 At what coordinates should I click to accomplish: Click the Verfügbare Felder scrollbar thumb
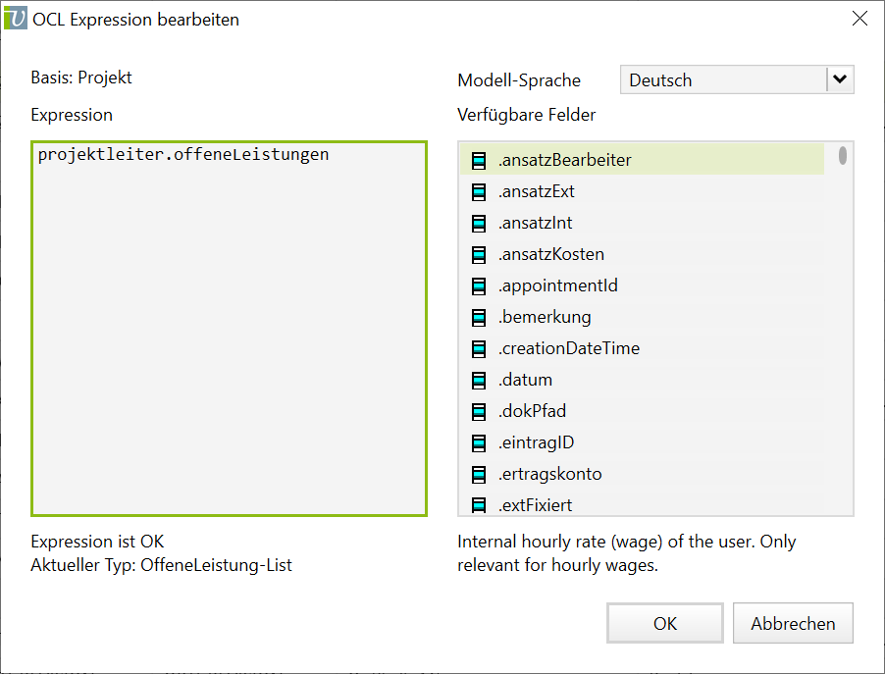pyautogui.click(x=842, y=156)
